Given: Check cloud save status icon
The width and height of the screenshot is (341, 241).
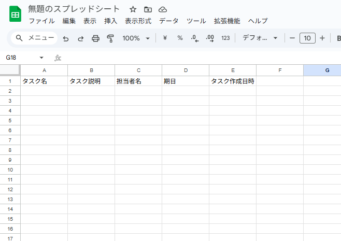Looking at the screenshot, I should pos(163,9).
